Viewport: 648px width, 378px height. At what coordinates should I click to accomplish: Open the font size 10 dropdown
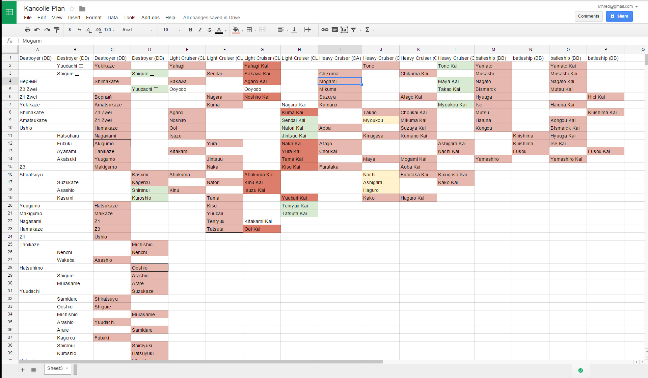click(172, 30)
